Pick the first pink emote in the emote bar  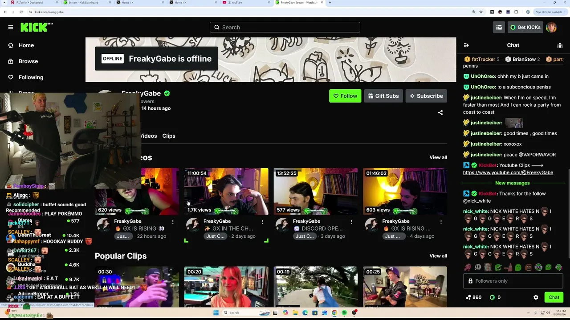[x=468, y=268]
